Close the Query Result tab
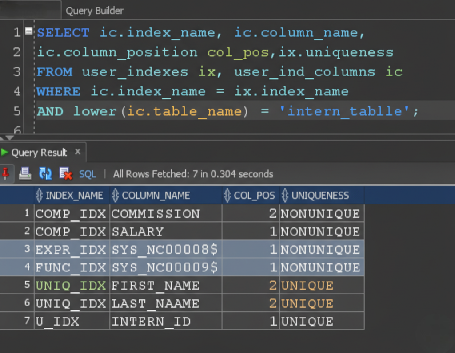Image resolution: width=455 pixels, height=353 pixels. click(x=77, y=152)
